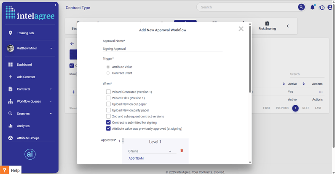335x174 pixels.
Task: Go to Analytics in the sidebar
Action: [23, 126]
